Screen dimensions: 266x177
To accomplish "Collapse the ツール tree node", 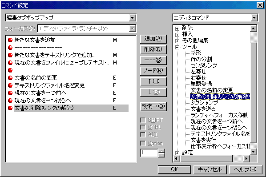I will (x=177, y=47).
